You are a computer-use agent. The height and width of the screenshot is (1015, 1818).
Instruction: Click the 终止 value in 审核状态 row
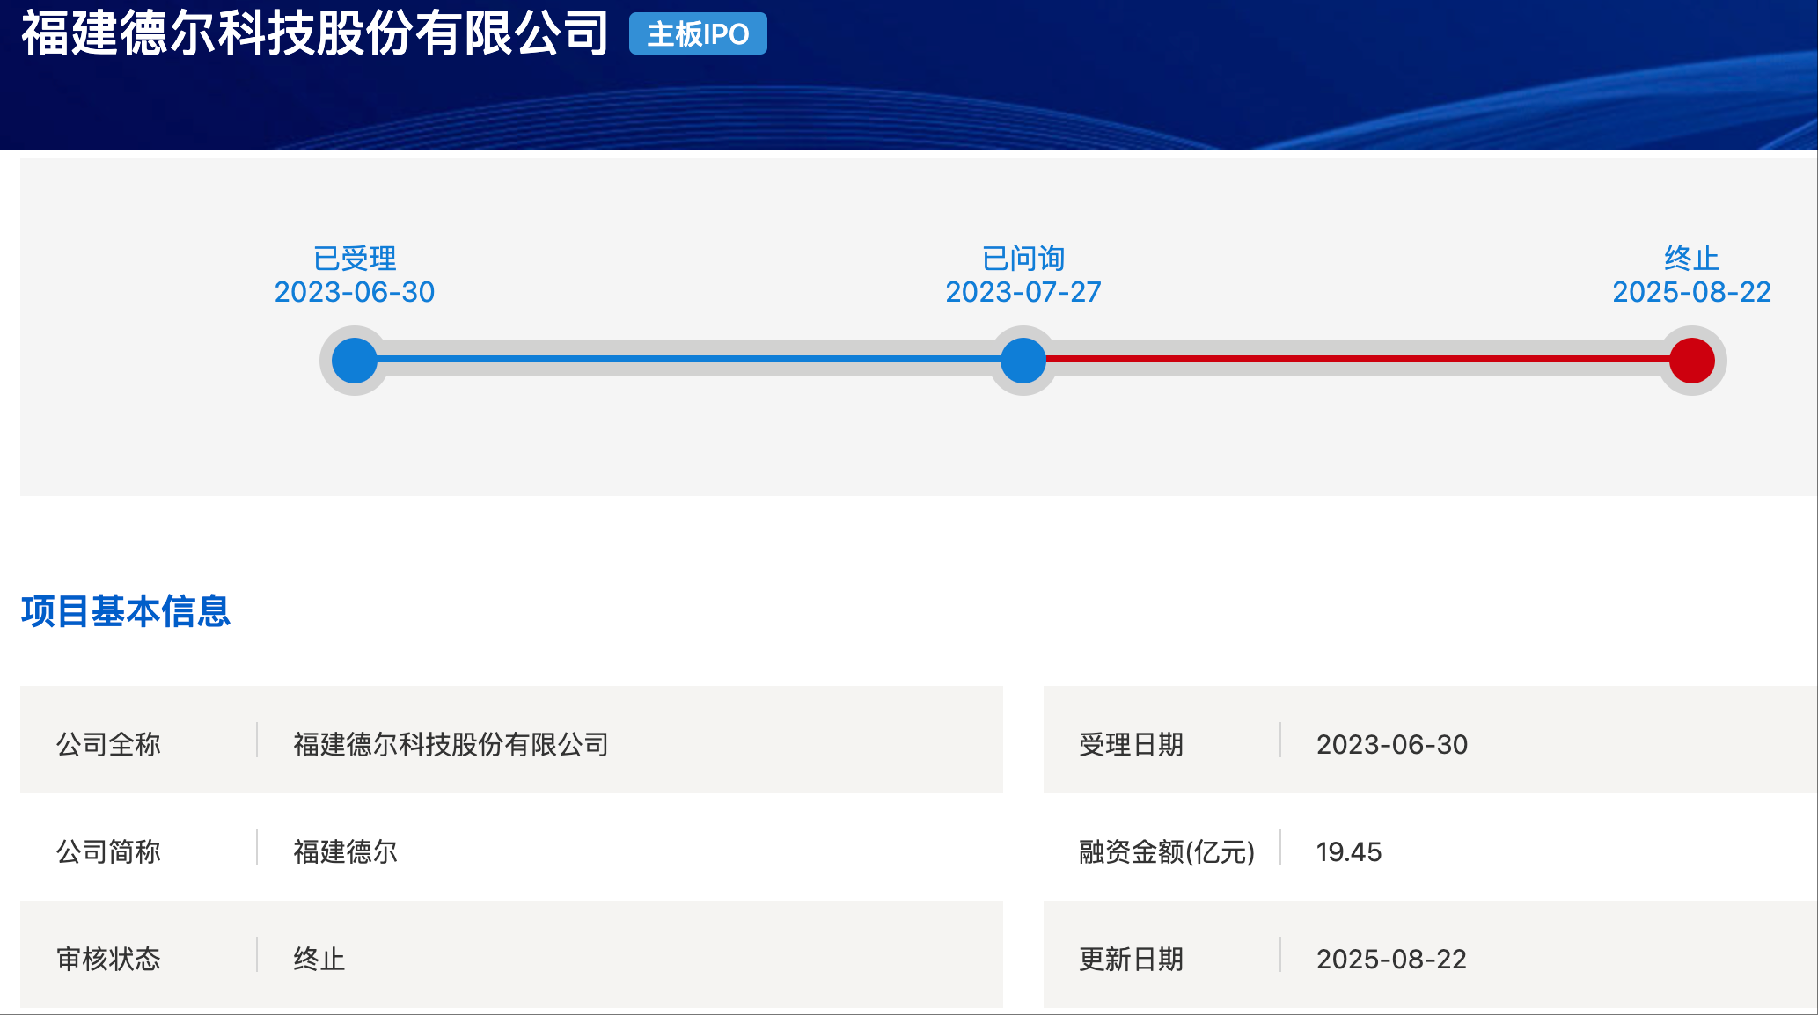[319, 959]
